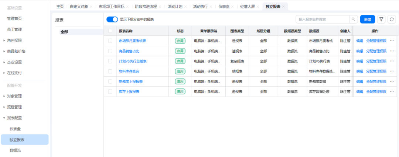Close the 仪表盘 tab
The width and height of the screenshot is (399, 157).
(x=232, y=7)
